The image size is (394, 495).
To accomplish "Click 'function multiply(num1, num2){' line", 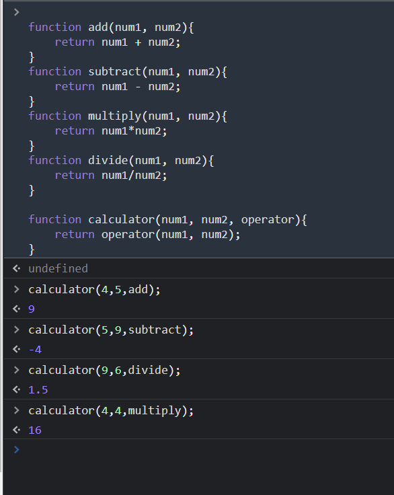I will click(x=128, y=116).
